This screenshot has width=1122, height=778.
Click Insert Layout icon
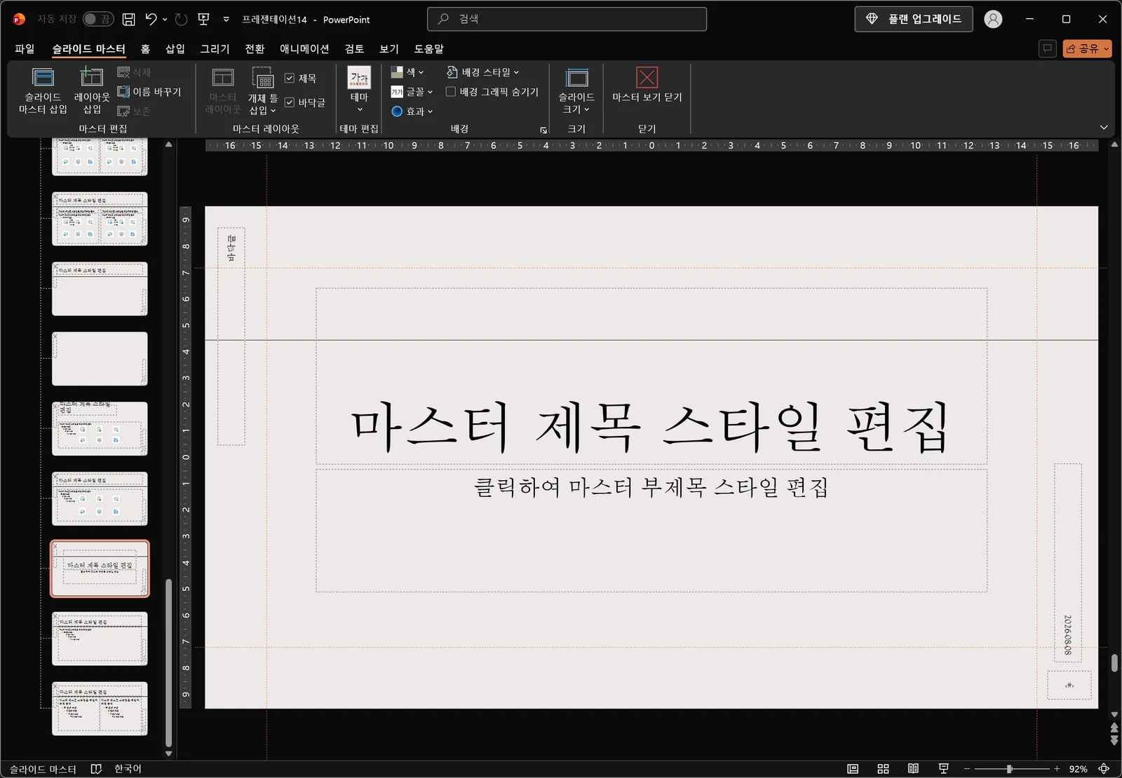(x=91, y=77)
